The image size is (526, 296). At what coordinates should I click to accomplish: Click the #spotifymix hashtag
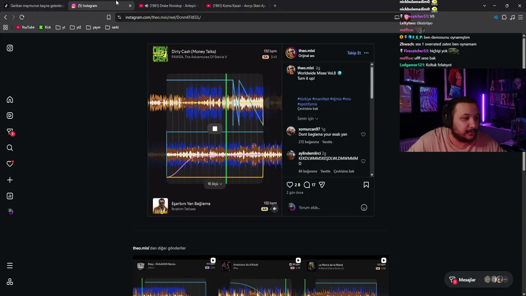pos(307,104)
